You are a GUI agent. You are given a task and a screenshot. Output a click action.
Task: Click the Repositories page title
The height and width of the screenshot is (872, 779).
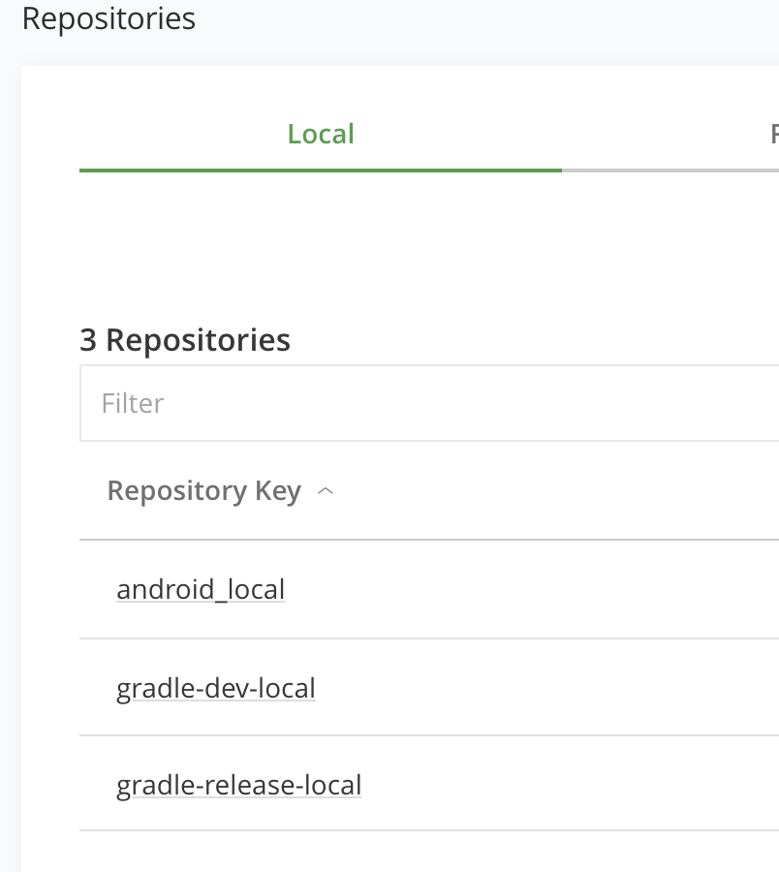[x=109, y=17]
